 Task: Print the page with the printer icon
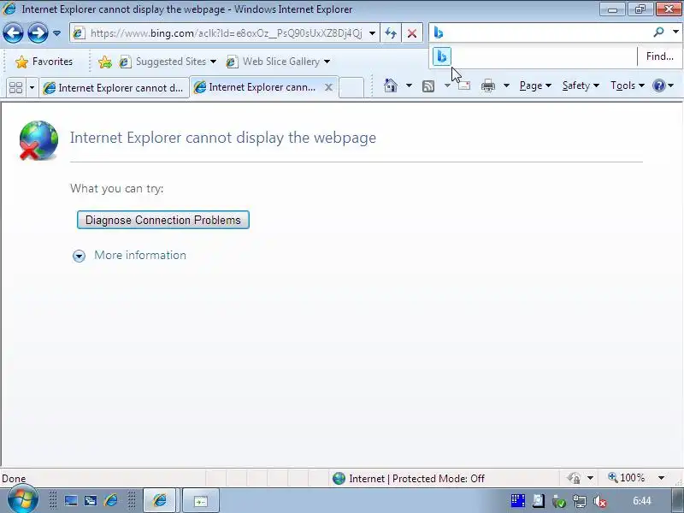tap(487, 85)
